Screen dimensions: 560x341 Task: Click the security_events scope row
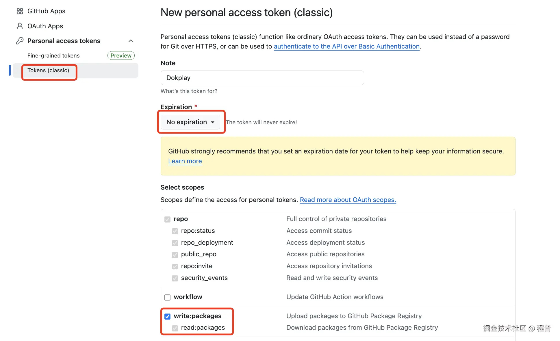click(204, 278)
